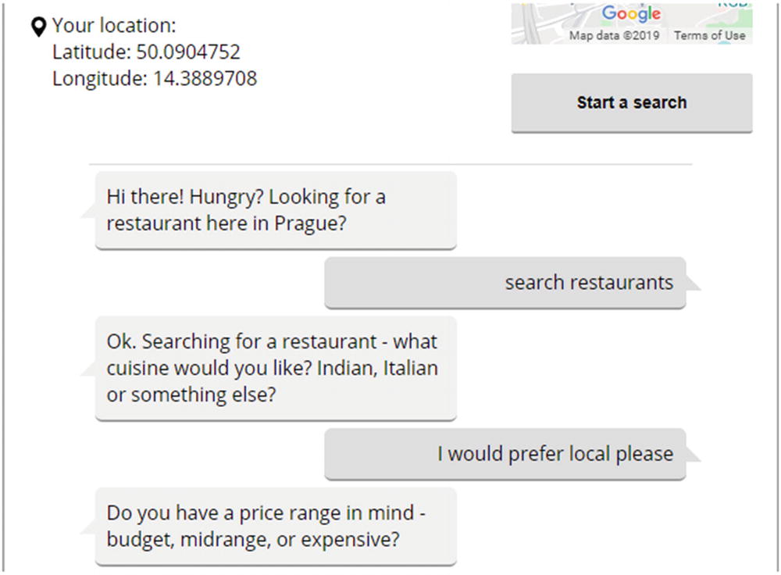The height and width of the screenshot is (575, 781).
Task: Click the location pin icon
Action: tap(38, 27)
